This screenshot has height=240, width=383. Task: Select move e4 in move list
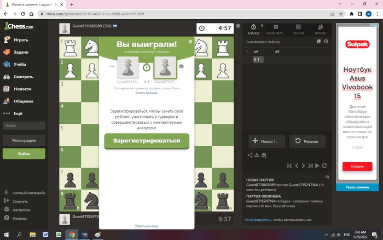tap(256, 52)
